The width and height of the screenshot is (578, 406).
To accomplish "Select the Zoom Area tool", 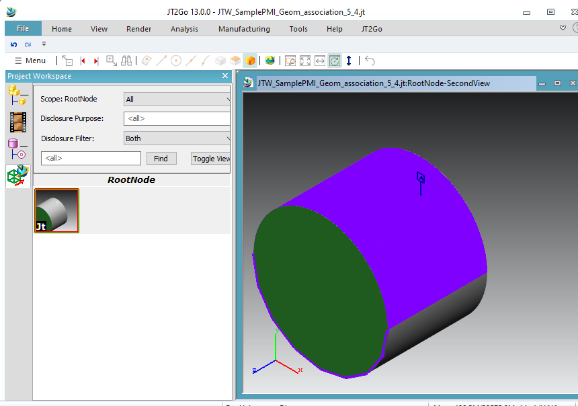I will click(x=112, y=61).
